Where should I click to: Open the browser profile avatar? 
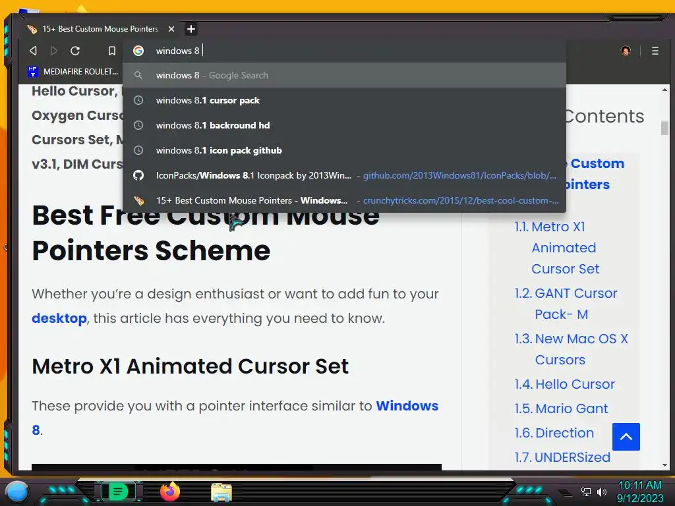click(626, 51)
